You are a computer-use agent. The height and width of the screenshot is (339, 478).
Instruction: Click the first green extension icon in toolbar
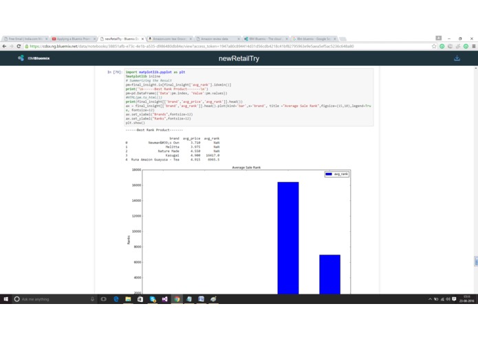(442, 46)
